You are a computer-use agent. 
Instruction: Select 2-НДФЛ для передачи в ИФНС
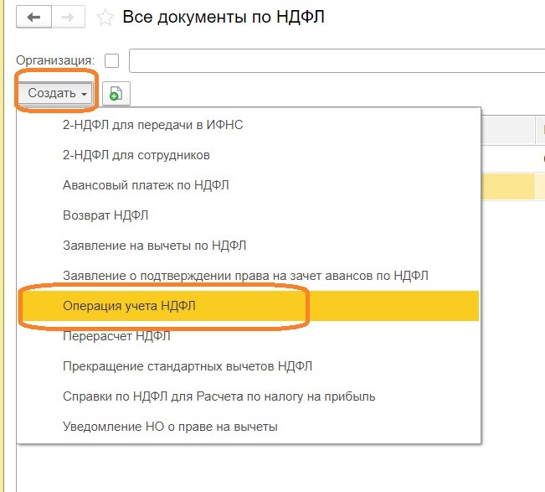(x=249, y=125)
